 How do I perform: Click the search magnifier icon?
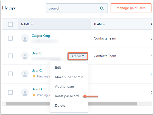[102, 8]
